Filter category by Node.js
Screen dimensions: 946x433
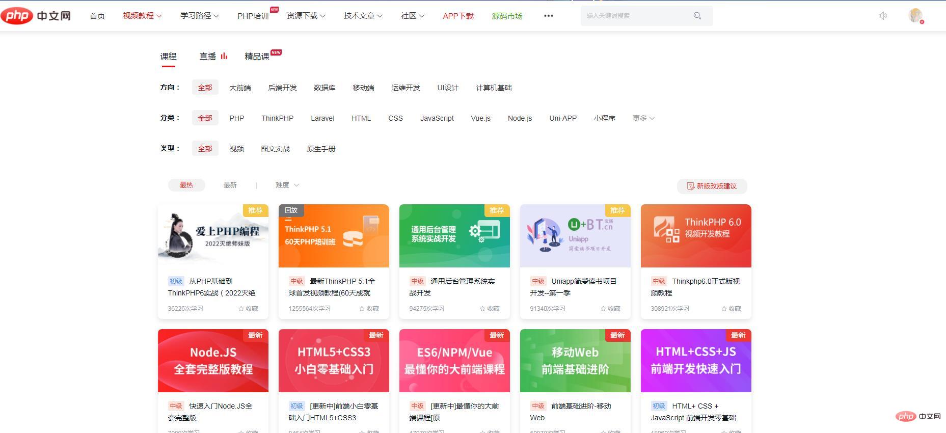coord(520,118)
